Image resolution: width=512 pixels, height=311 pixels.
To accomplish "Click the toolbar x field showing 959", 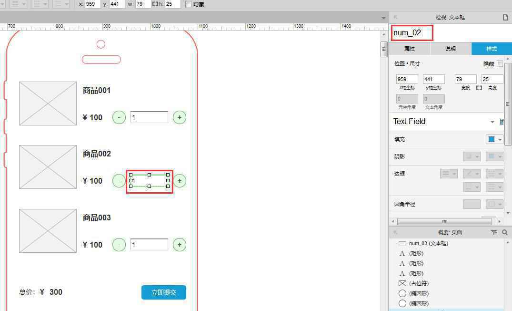I will click(92, 4).
